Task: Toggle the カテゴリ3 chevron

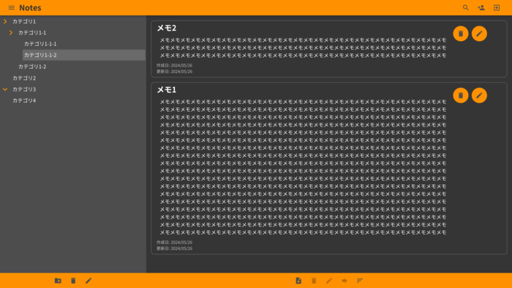Action: tap(5, 89)
